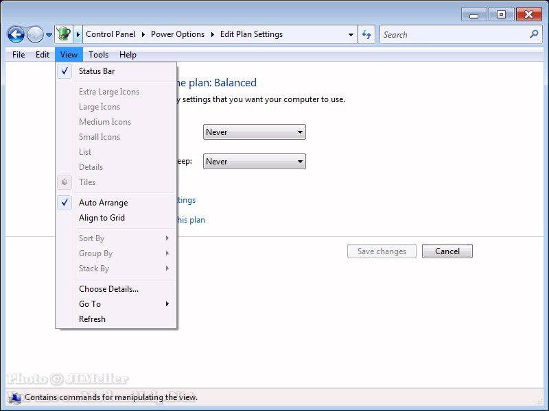This screenshot has width=549, height=411.
Task: Click Control Panel in the breadcrumb
Action: pyautogui.click(x=110, y=34)
